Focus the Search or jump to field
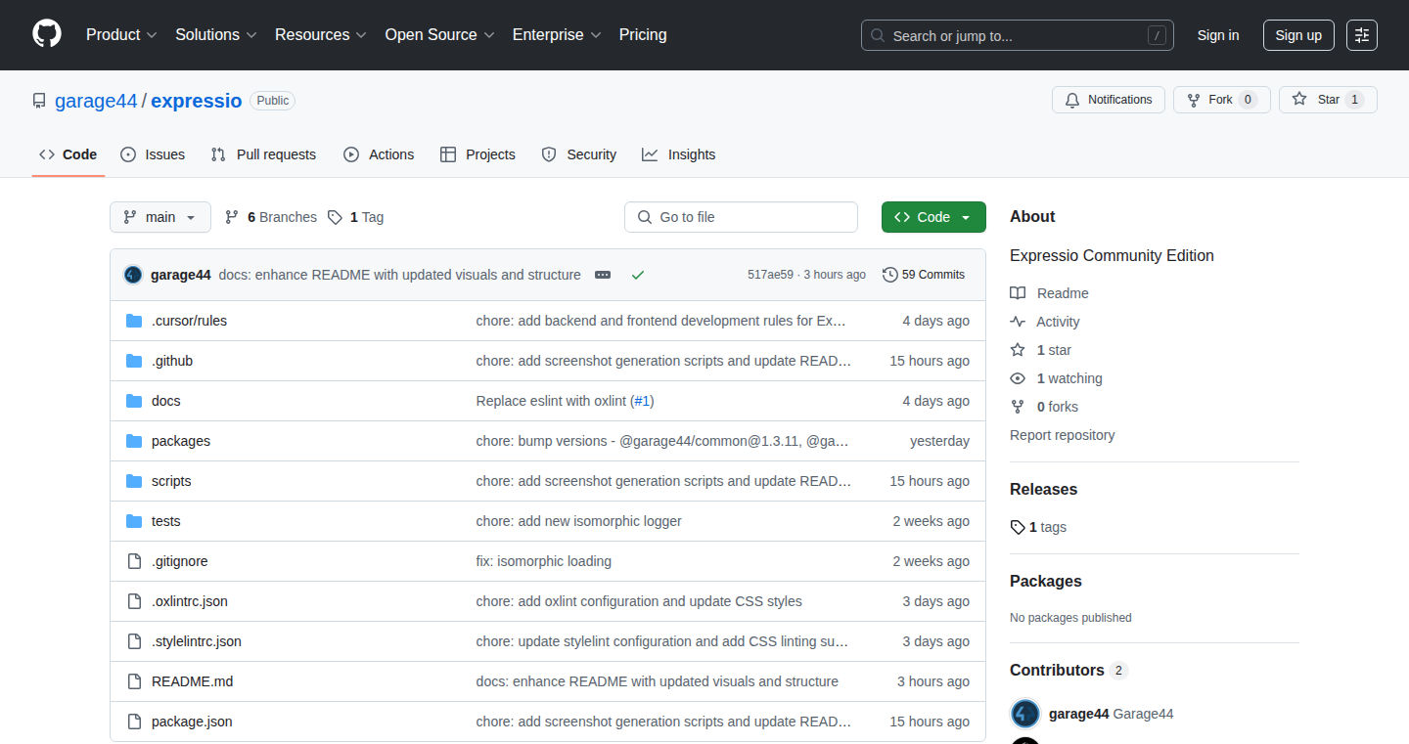The height and width of the screenshot is (744, 1409). 1018,35
